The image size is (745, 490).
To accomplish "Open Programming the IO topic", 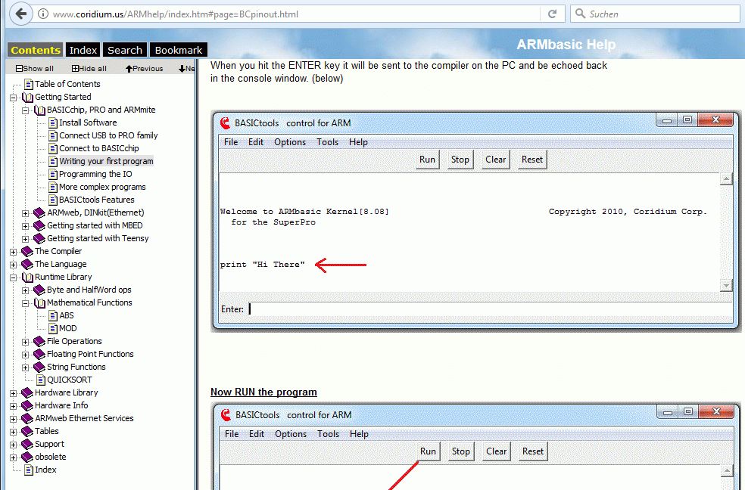I will pos(95,174).
